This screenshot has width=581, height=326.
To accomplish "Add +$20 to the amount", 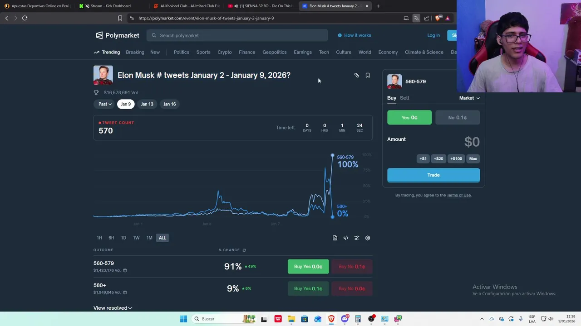I will coord(438,158).
